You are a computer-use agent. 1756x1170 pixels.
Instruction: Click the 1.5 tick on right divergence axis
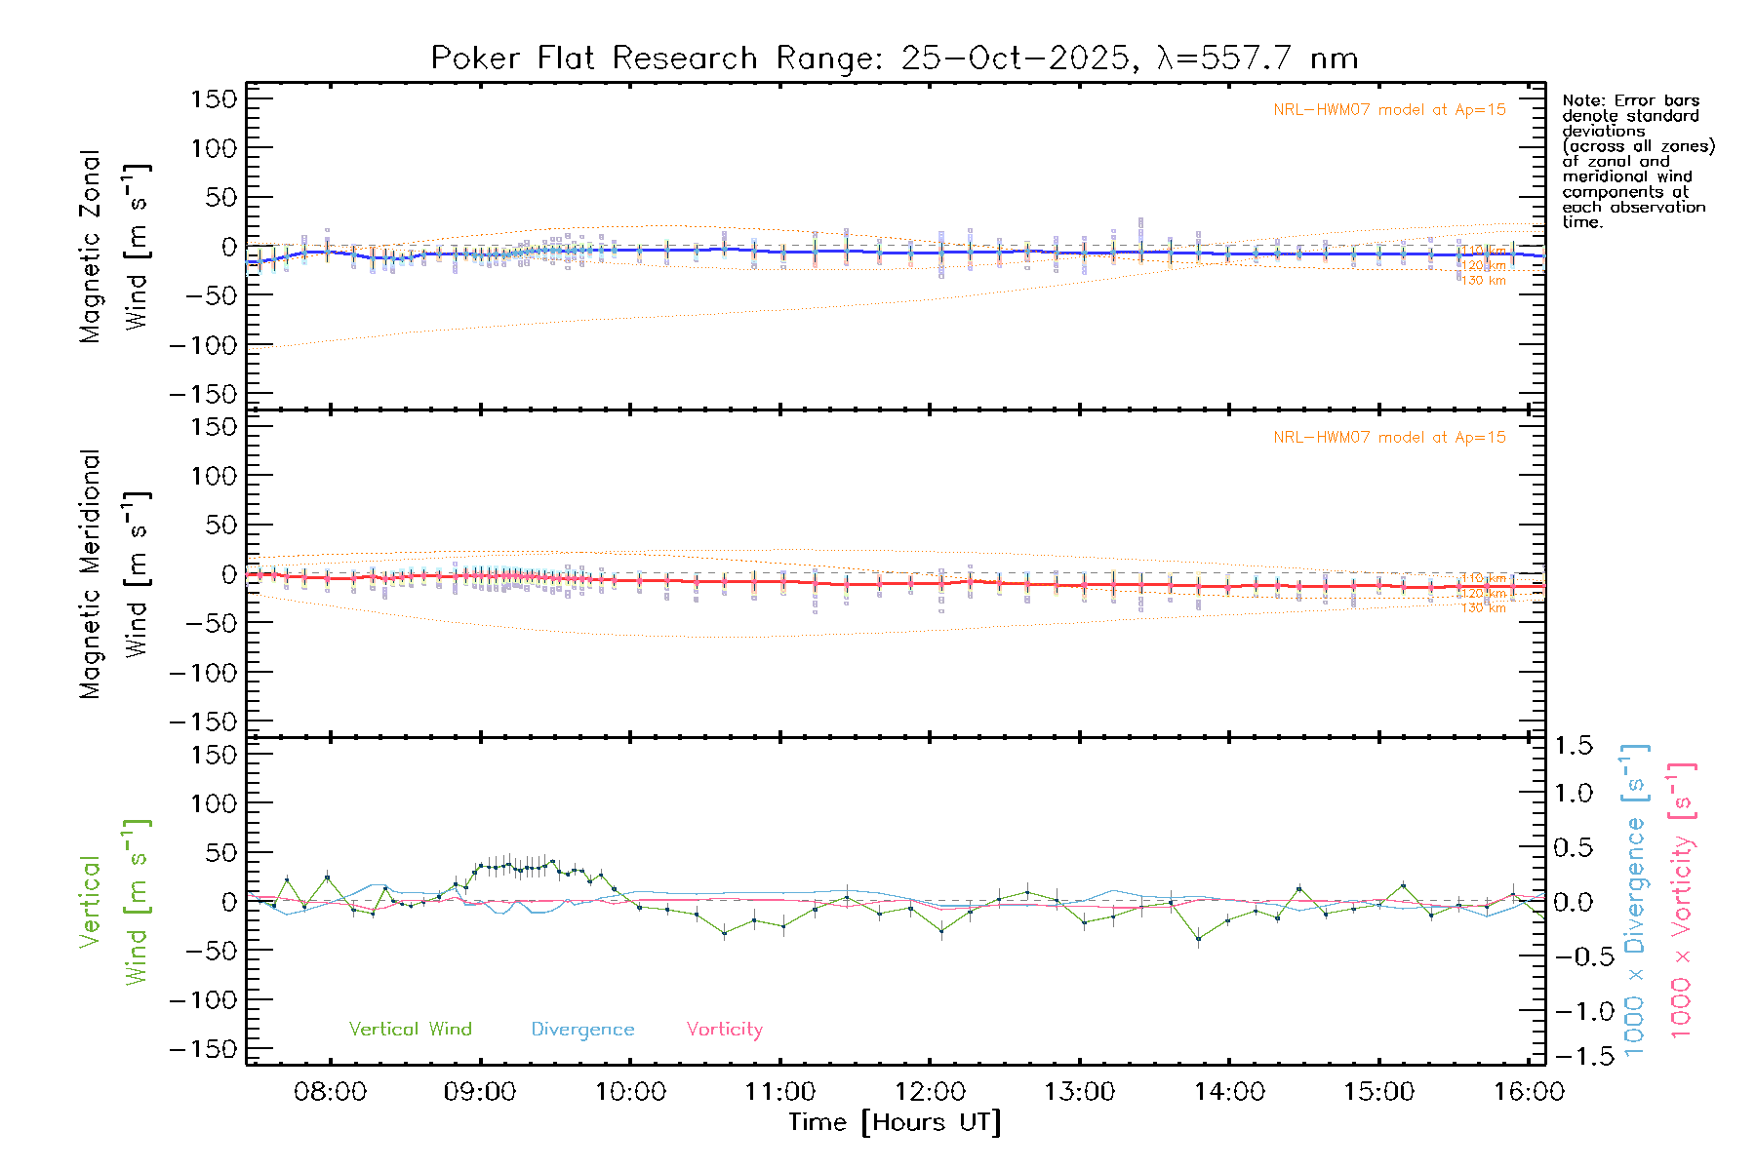pos(1573,746)
